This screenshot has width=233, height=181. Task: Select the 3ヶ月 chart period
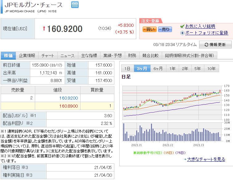click(x=142, y=68)
